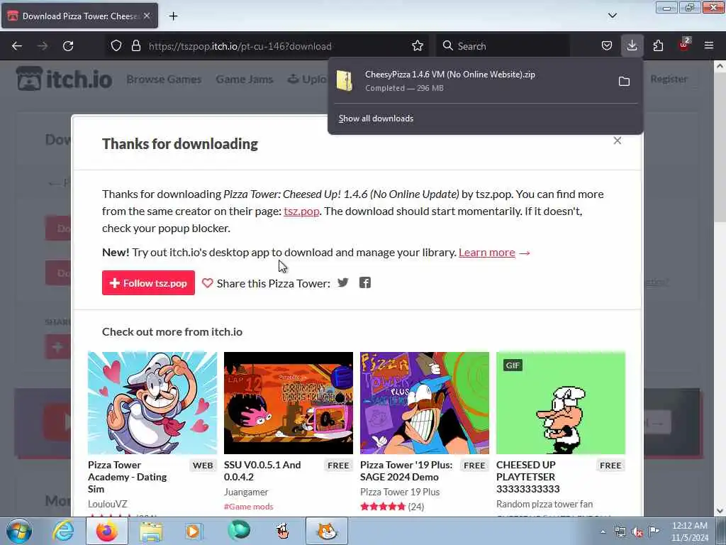Click the Pizza Tower Academy - Dating Sim title
Screen dimensions: 726x545
click(x=128, y=477)
